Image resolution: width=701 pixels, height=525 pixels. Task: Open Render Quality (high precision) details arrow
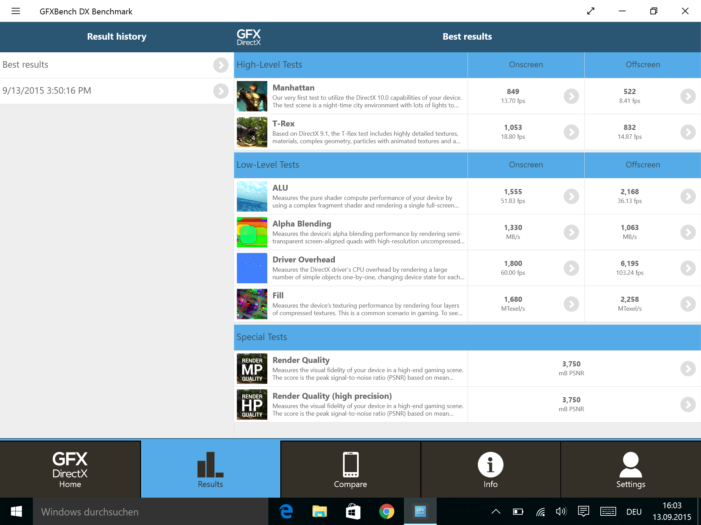688,404
